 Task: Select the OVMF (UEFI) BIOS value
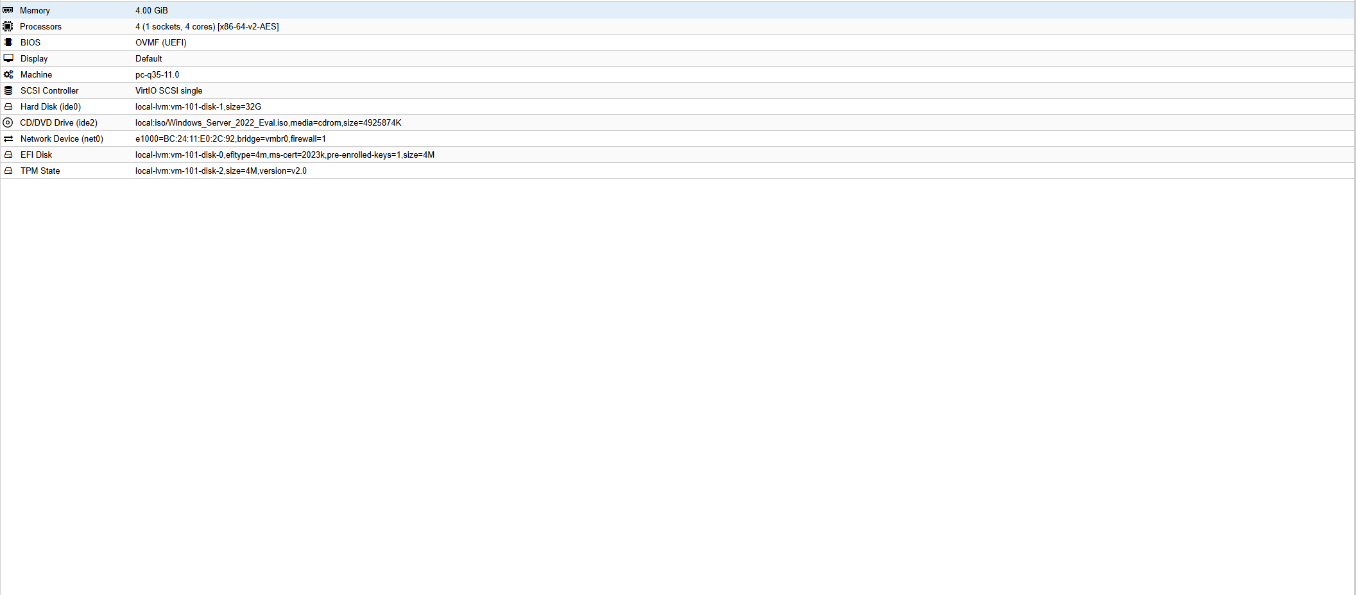[161, 42]
